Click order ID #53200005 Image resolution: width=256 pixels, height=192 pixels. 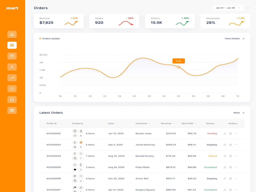click(54, 167)
